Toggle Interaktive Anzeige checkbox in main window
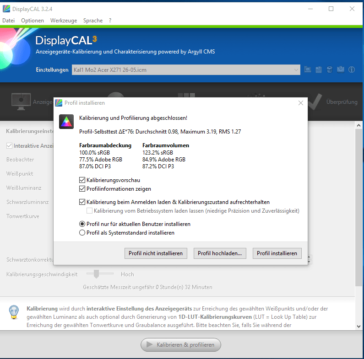 pos(9,145)
